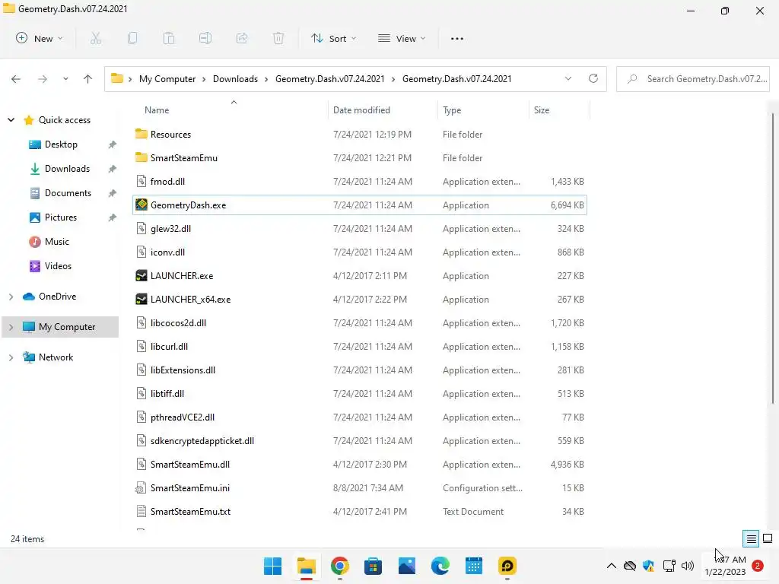
Task: Go back with the left arrow
Action: pos(16,79)
